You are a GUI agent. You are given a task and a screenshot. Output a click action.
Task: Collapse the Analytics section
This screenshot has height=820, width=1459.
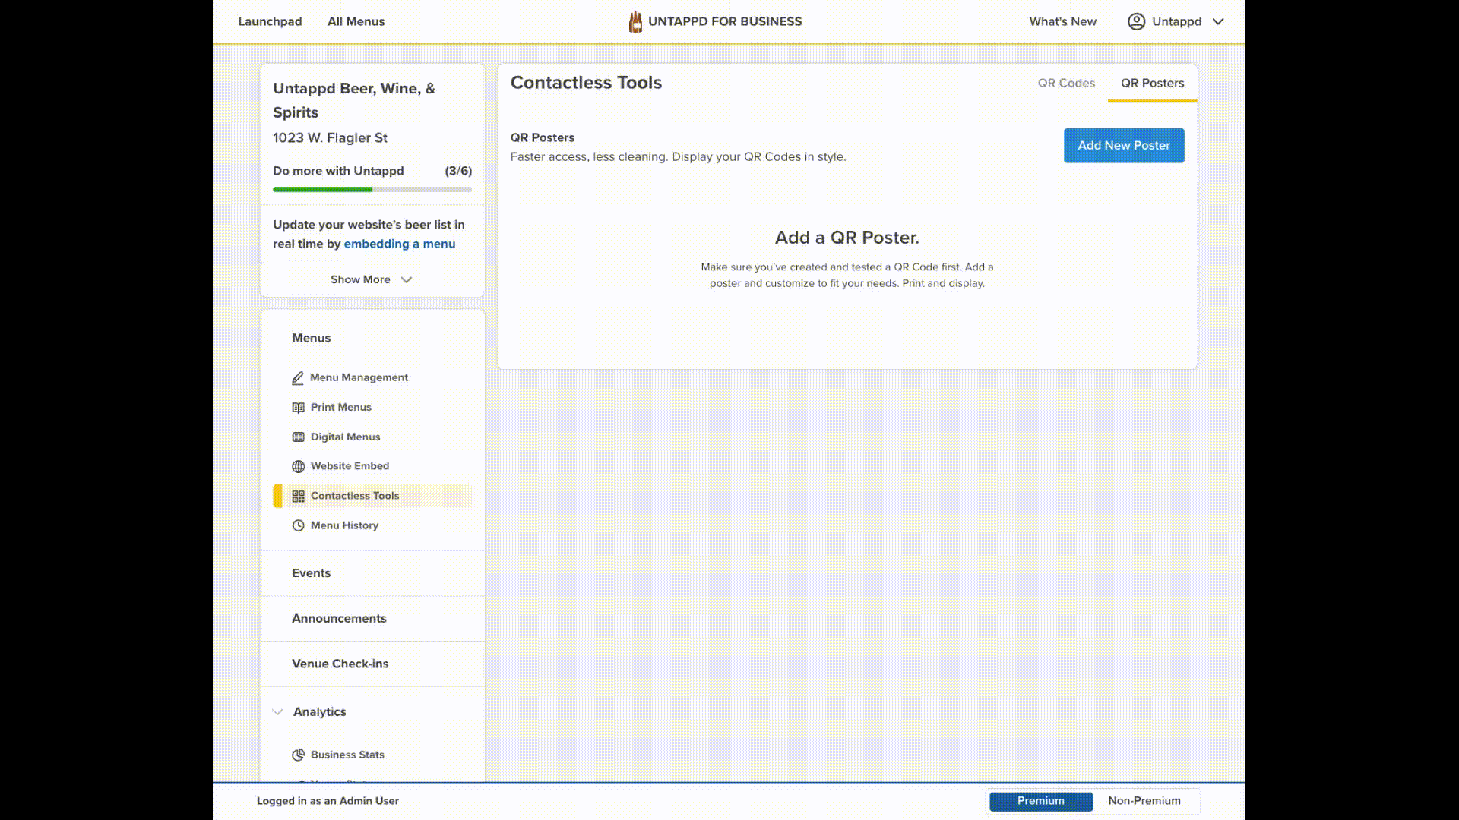[x=277, y=711]
